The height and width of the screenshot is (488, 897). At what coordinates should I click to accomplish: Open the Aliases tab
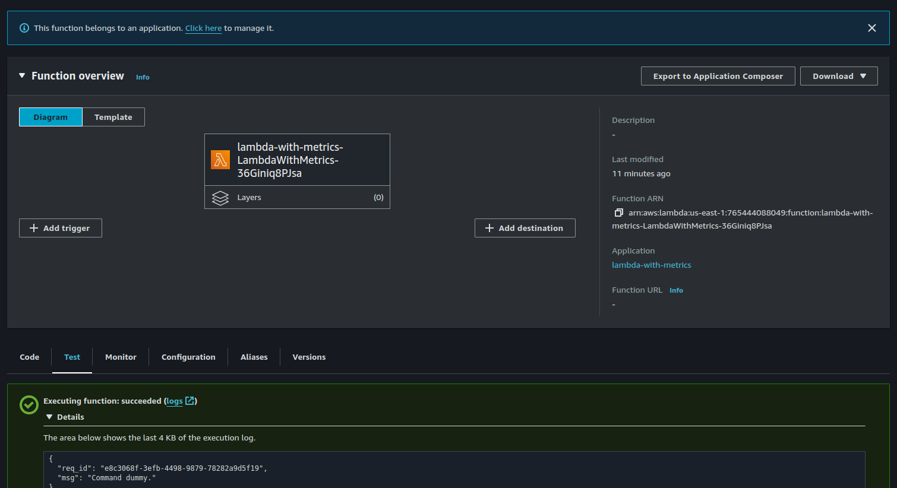pos(254,357)
